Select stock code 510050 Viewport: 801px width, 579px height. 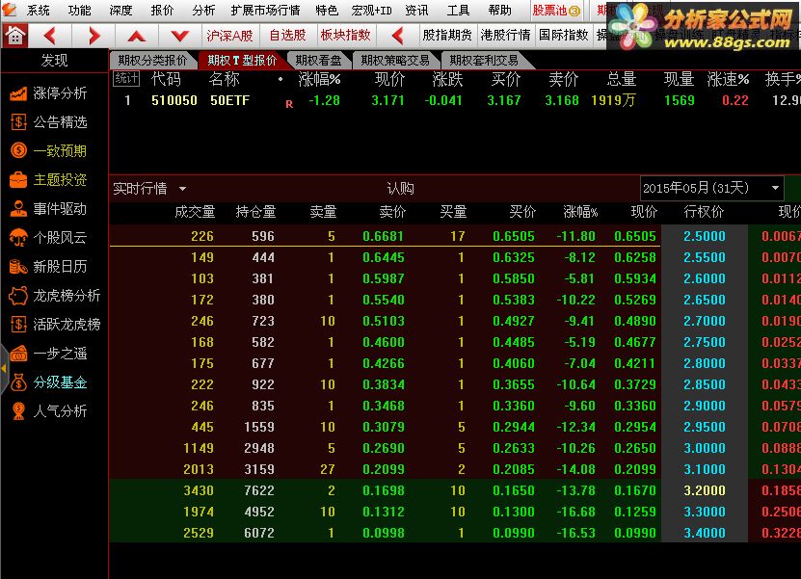(x=174, y=100)
